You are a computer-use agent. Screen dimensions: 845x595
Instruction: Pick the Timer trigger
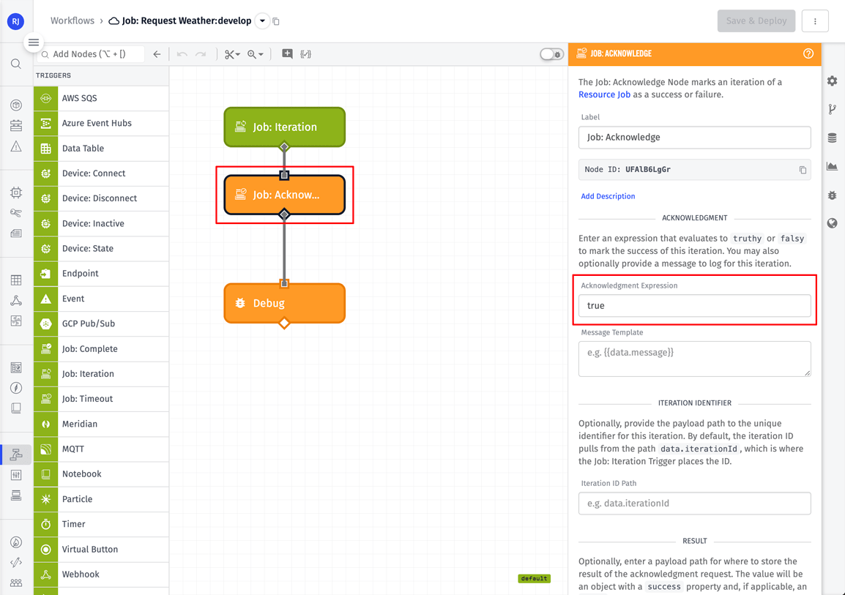101,524
